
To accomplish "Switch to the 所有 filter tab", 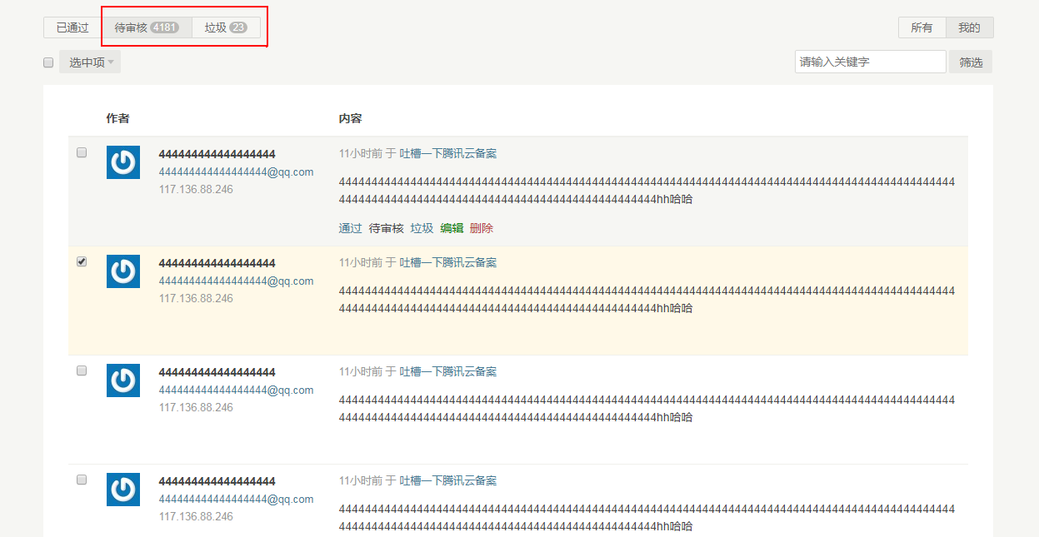I will 922,27.
